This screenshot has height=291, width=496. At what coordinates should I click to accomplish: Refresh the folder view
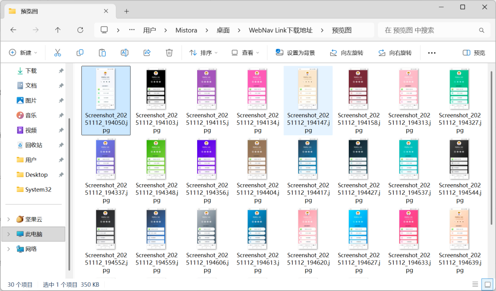pyautogui.click(x=80, y=29)
